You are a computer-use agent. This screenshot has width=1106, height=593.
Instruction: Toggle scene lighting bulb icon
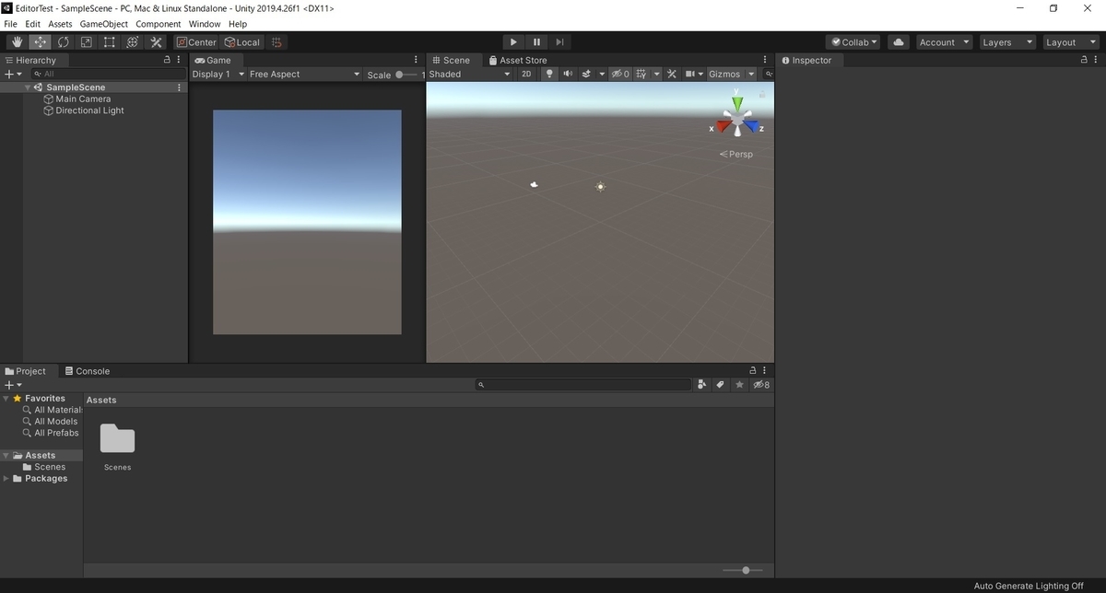549,74
